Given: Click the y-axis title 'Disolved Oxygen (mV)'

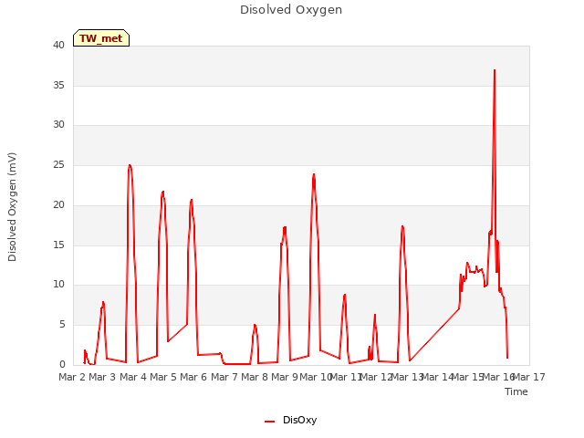Looking at the screenshot, I should coord(12,207).
